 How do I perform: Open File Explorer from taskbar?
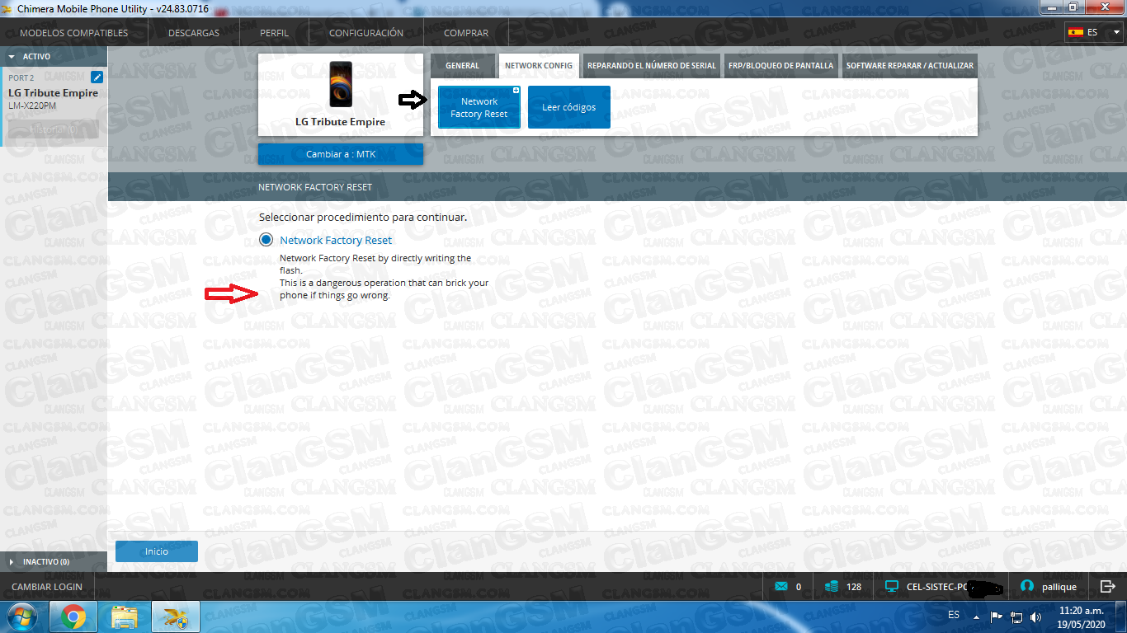[125, 617]
